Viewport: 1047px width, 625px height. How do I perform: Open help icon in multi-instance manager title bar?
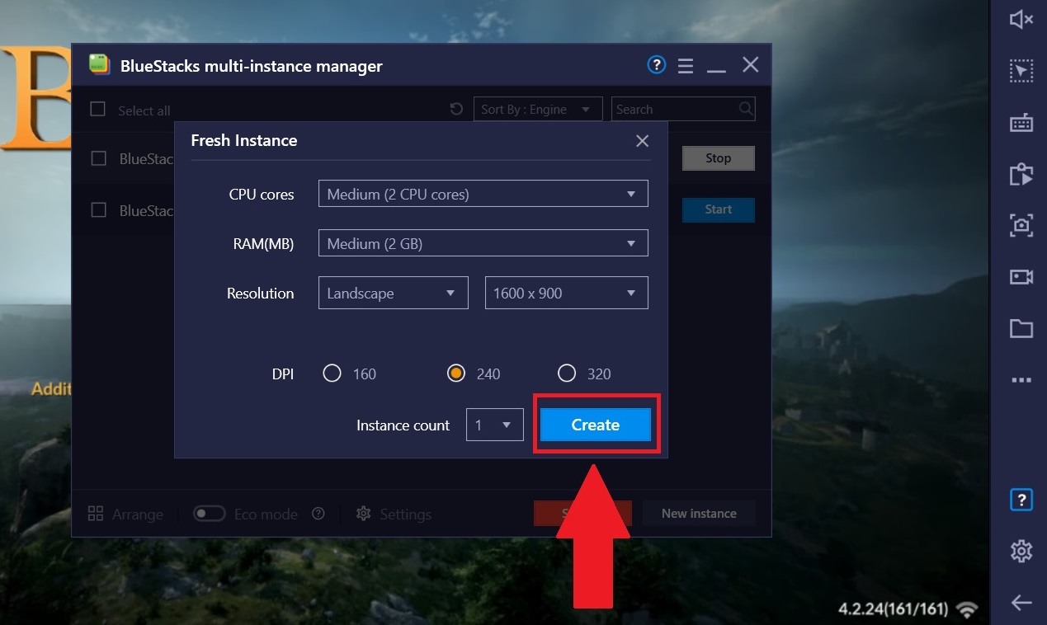pos(656,65)
